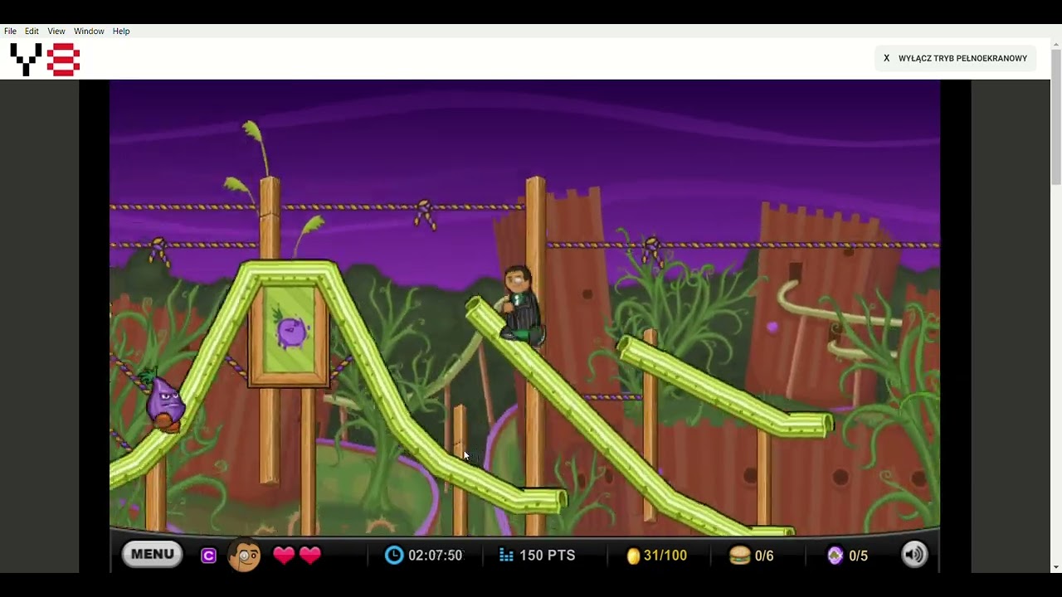The width and height of the screenshot is (1062, 597).
Task: Open the Edit menu
Action: [32, 32]
